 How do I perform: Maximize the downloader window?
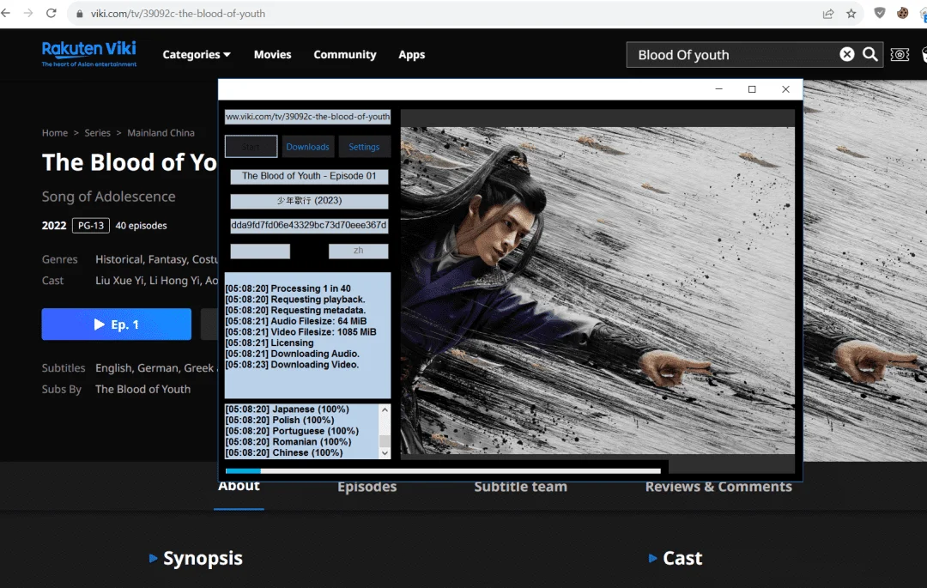[752, 89]
